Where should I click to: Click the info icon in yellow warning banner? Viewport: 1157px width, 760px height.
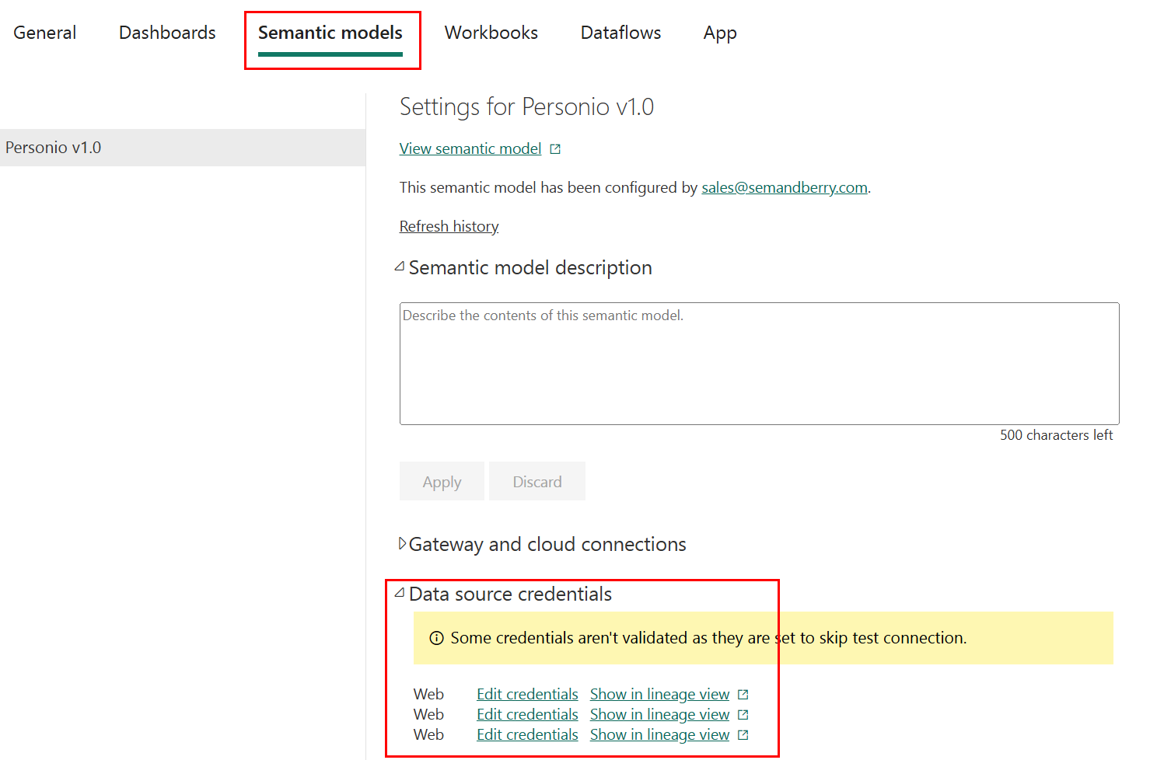[x=437, y=638]
